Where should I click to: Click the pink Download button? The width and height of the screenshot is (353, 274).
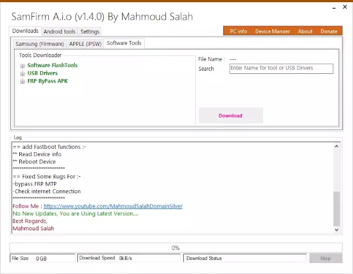click(x=231, y=115)
